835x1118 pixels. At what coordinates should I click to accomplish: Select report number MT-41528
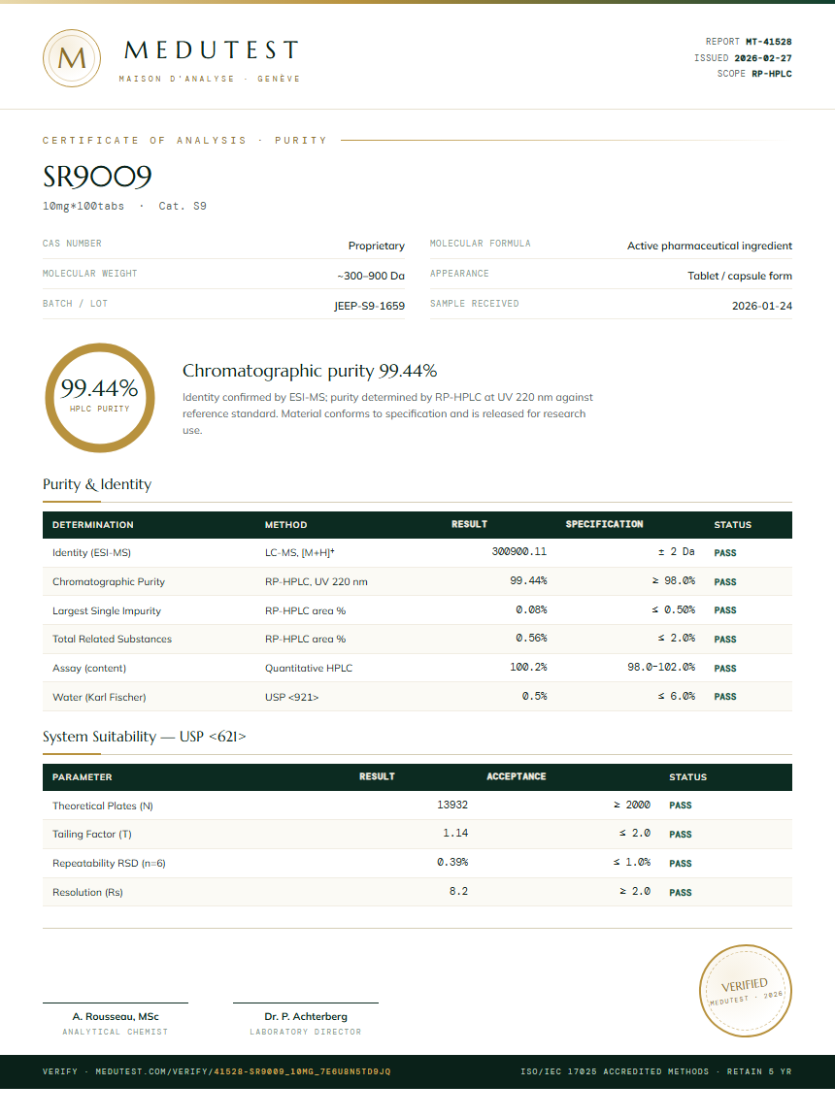[769, 42]
